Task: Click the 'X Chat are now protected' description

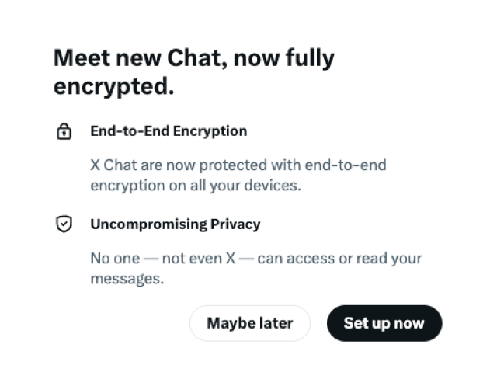Action: click(238, 165)
